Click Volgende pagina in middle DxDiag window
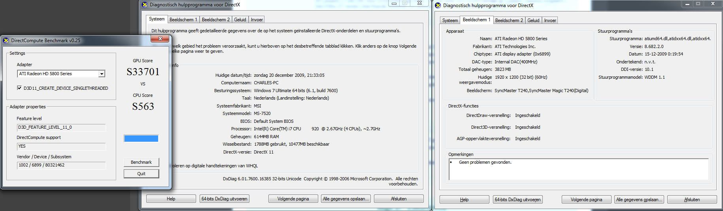The image size is (723, 211). pos(293,199)
